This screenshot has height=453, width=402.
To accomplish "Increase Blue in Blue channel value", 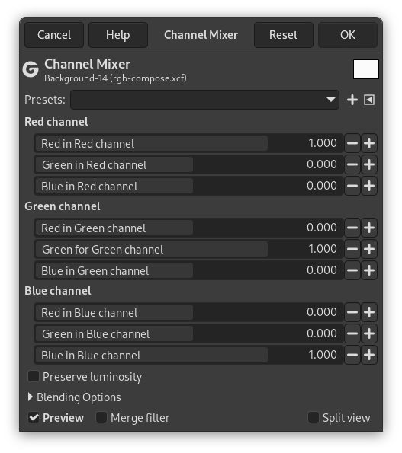I will click(369, 355).
